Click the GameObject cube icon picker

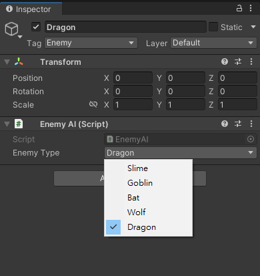[x=13, y=29]
